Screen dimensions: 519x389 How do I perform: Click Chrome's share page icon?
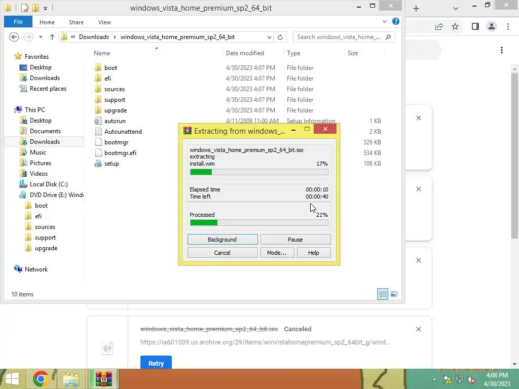coord(439,26)
